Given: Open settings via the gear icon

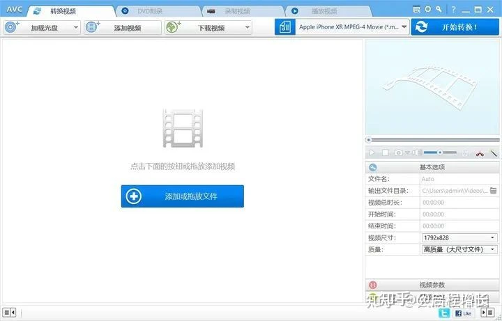Looking at the screenshot, I should (427, 9).
